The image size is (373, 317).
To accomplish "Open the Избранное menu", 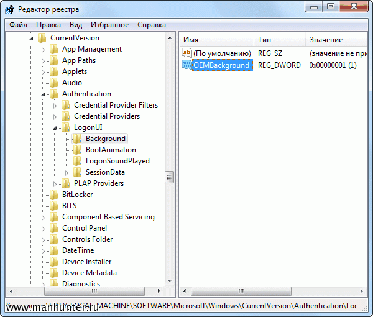I will click(x=109, y=25).
